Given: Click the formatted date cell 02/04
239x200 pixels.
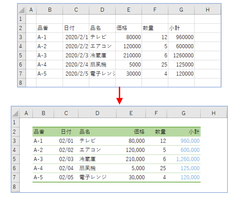Looking at the screenshot, I should (66, 168).
